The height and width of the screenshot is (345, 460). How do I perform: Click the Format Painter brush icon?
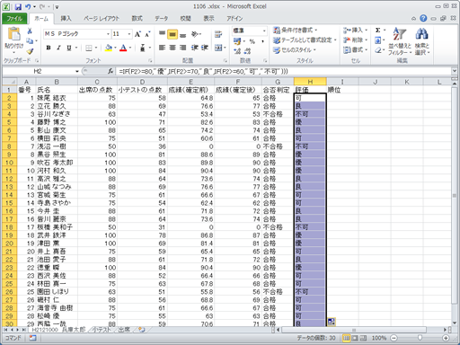[30, 51]
